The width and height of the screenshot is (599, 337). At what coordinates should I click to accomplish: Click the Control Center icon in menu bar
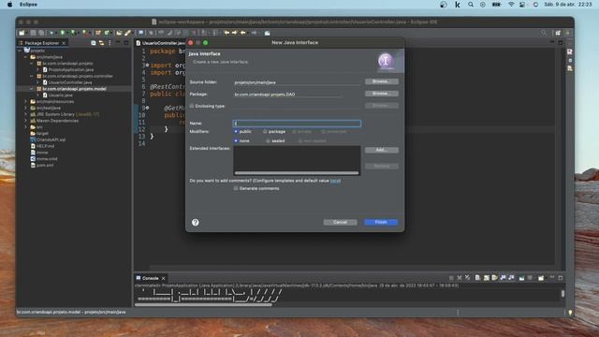(x=522, y=5)
